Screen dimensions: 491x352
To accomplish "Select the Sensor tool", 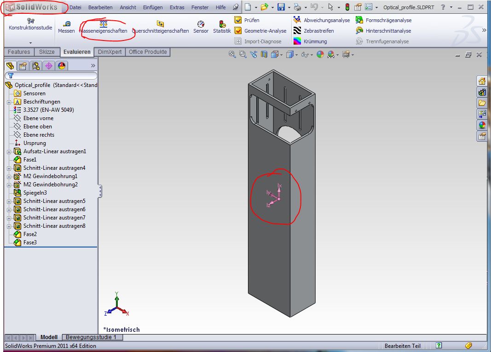I will pos(201,27).
